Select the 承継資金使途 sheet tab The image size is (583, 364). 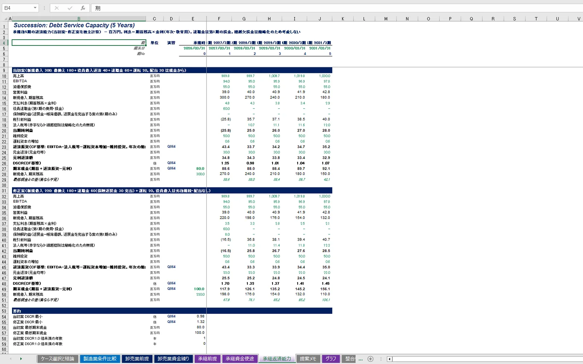[x=240, y=359]
